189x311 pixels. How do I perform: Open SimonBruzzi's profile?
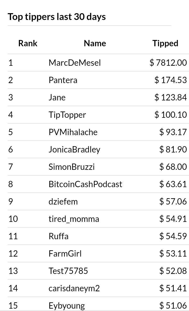(72, 167)
